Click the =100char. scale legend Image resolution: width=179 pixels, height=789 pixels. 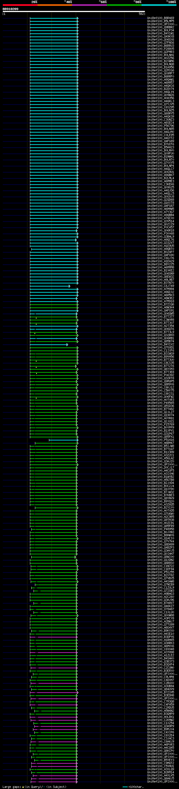pyautogui.click(x=133, y=787)
